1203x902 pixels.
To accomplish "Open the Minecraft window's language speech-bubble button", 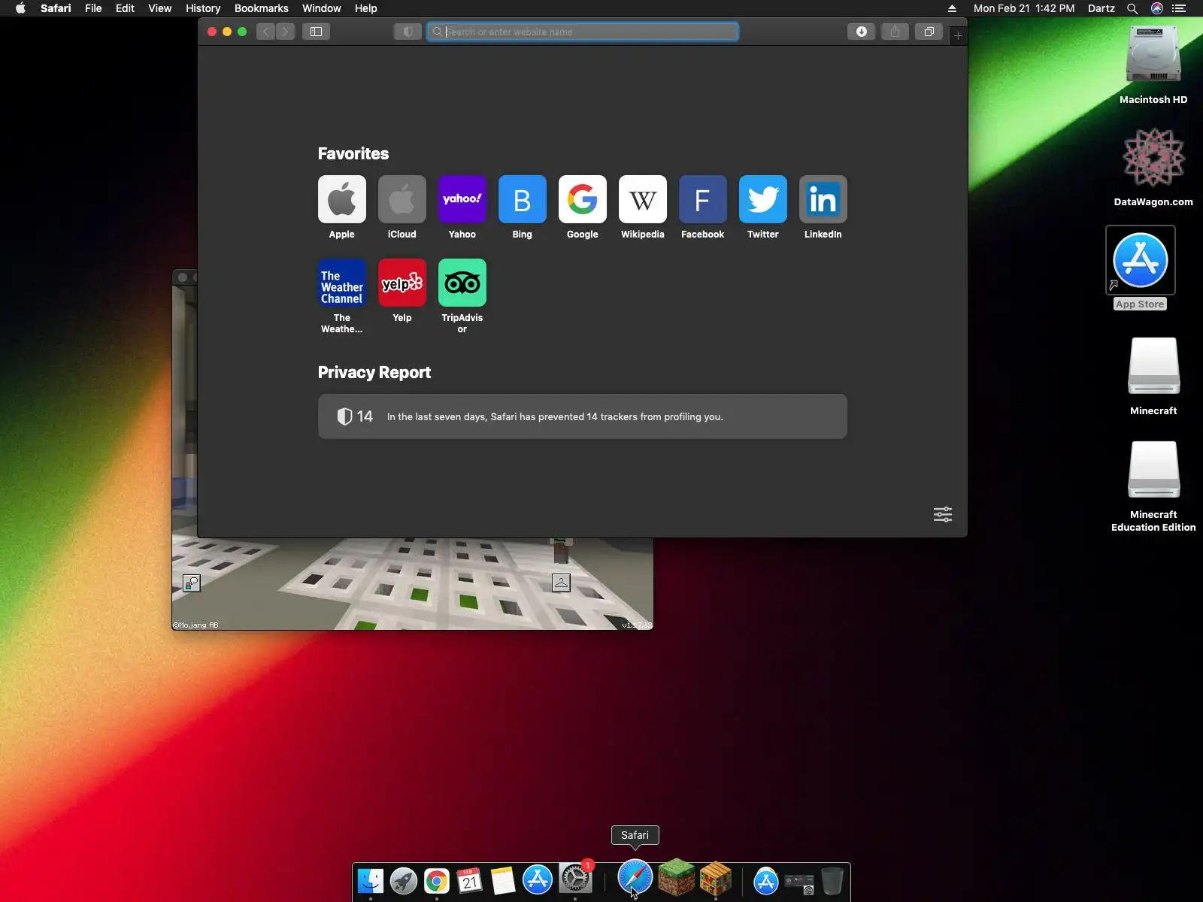I will (x=192, y=583).
